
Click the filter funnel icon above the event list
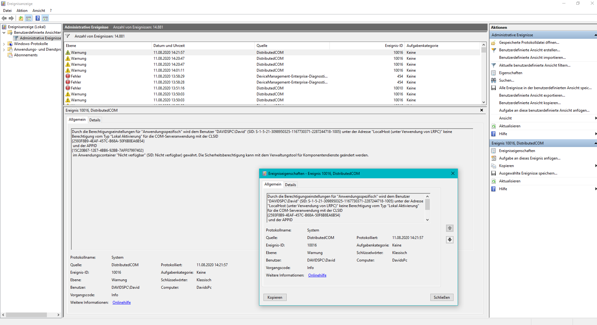(x=68, y=36)
